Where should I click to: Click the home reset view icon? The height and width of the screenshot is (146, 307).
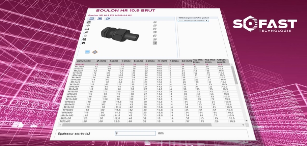83,43
